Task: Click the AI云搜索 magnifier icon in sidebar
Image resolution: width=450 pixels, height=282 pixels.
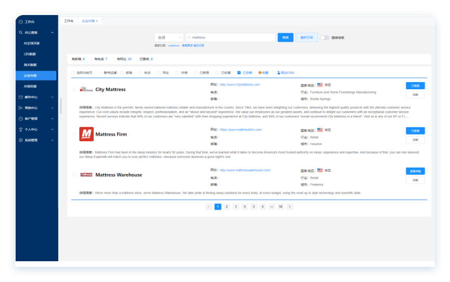Action: point(21,33)
